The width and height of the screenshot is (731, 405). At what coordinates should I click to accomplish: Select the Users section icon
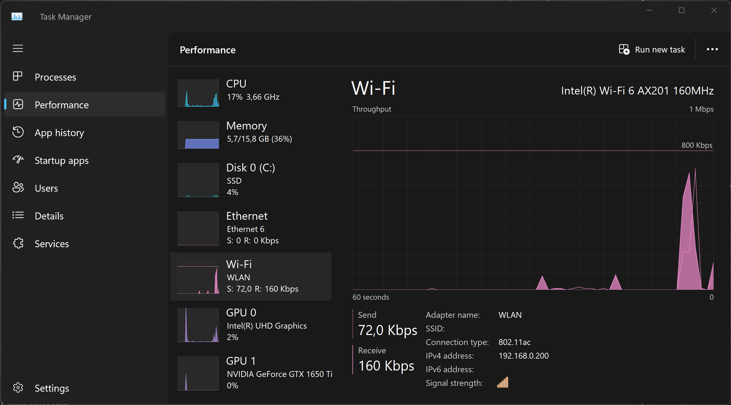pos(17,187)
